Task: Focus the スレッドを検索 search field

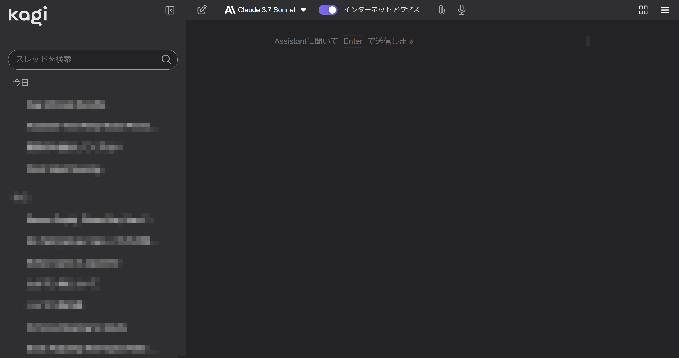Action: tap(85, 60)
